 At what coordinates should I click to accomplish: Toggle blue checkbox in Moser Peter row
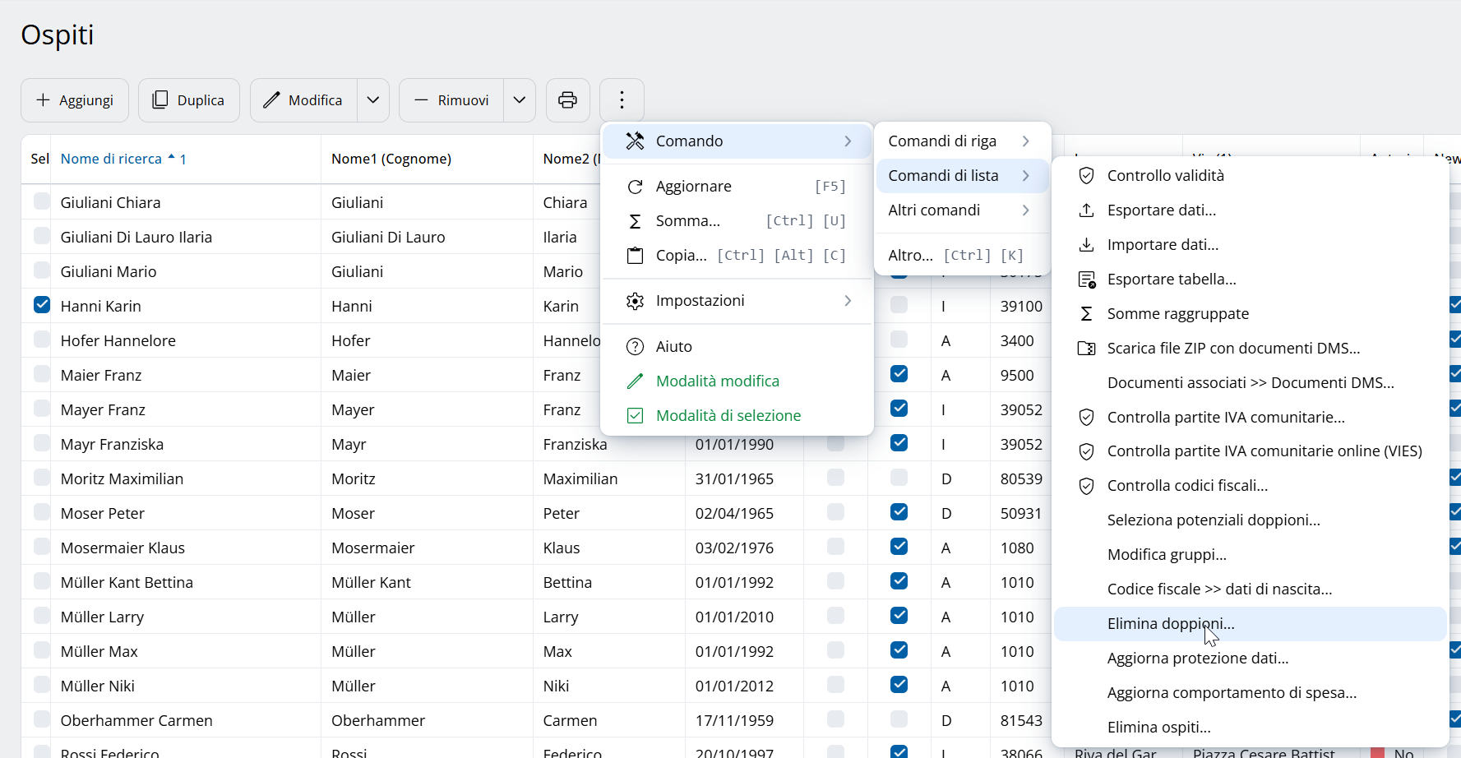(899, 512)
